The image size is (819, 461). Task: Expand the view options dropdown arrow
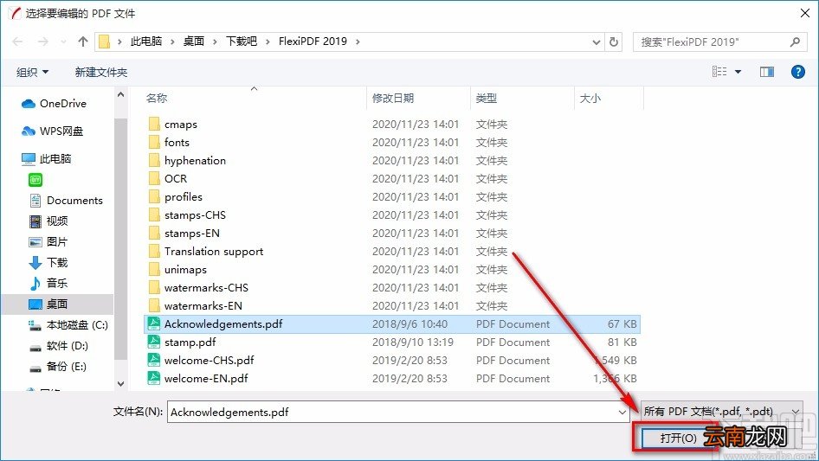(x=738, y=72)
